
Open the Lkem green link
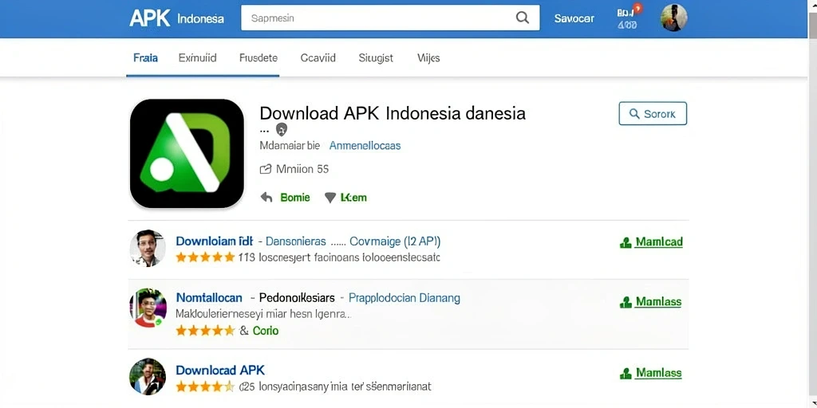tap(353, 198)
